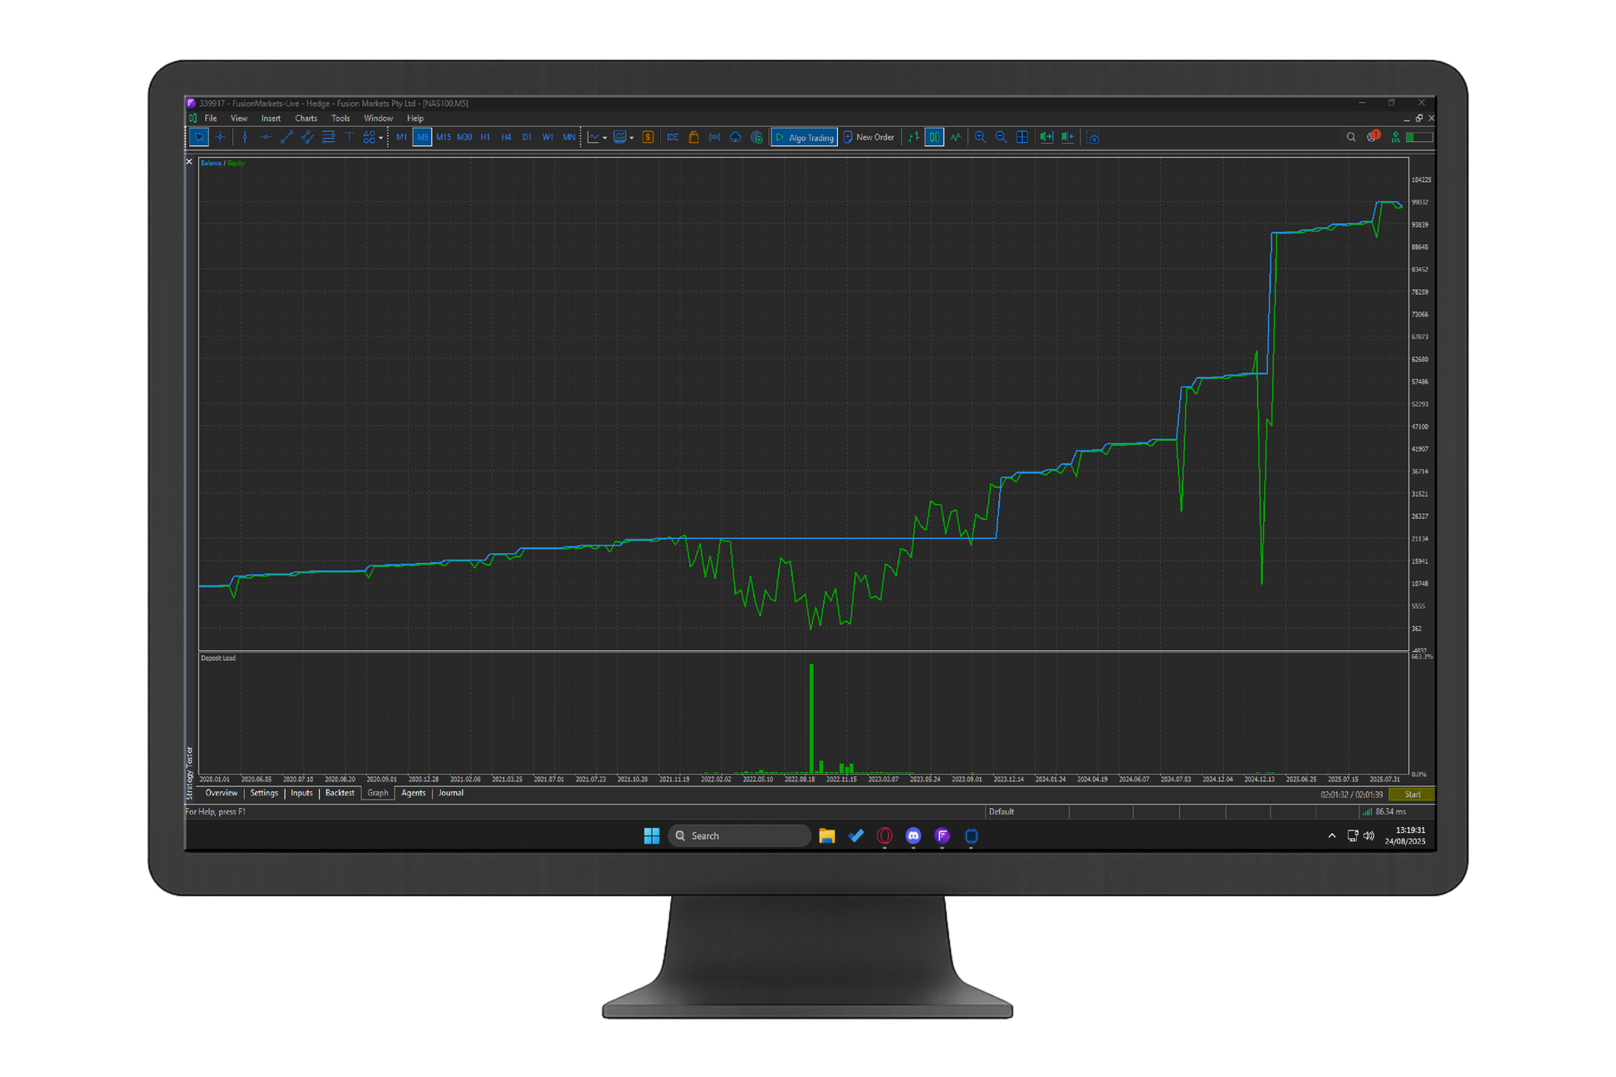Click the New Order button

(x=869, y=138)
